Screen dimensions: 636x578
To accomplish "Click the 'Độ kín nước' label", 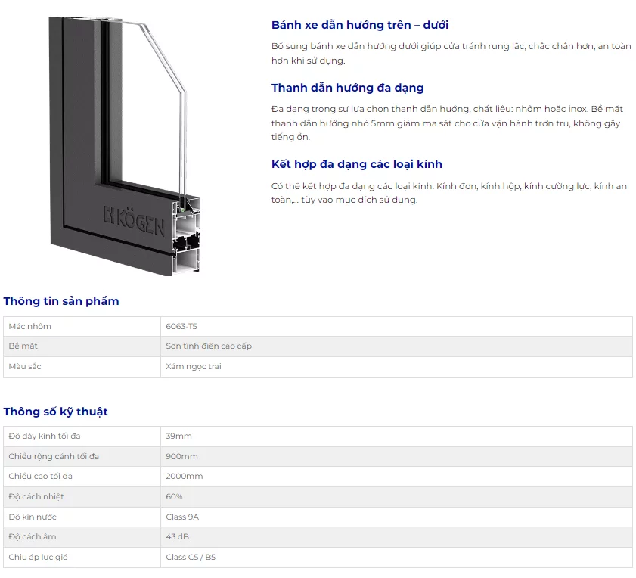I will [33, 517].
